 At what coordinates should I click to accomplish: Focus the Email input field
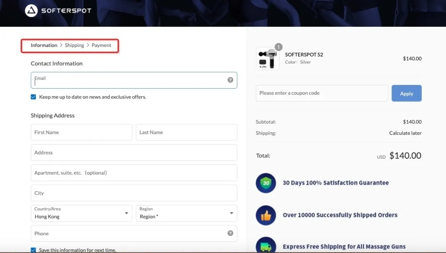134,80
